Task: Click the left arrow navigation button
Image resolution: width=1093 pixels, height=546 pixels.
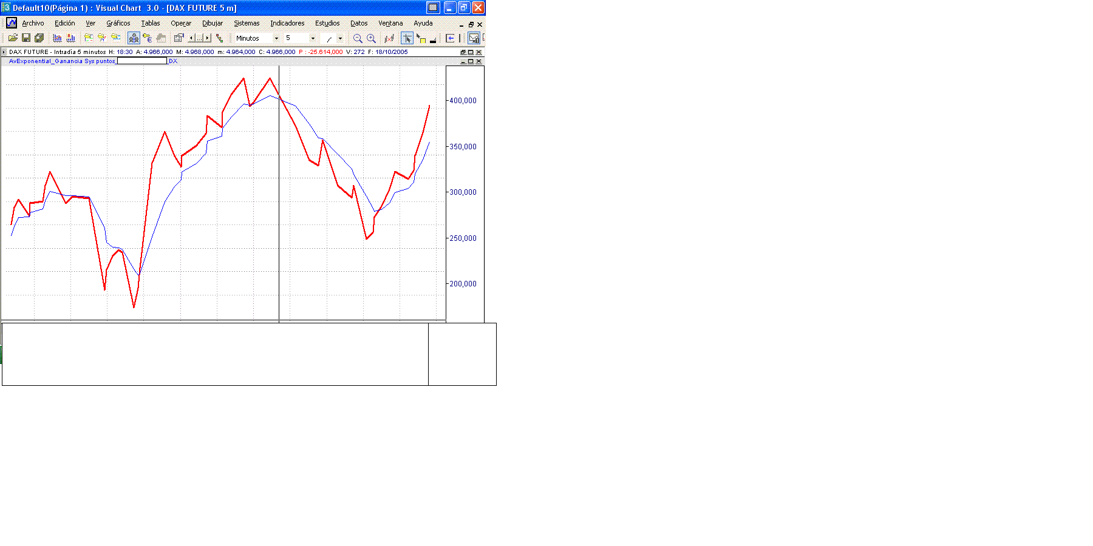Action: pyautogui.click(x=191, y=38)
